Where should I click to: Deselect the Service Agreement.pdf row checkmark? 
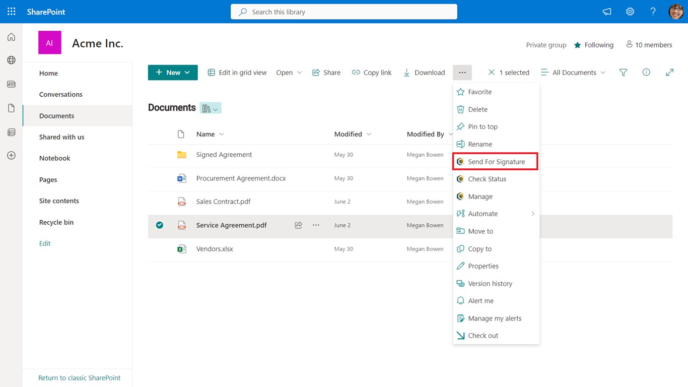point(160,225)
